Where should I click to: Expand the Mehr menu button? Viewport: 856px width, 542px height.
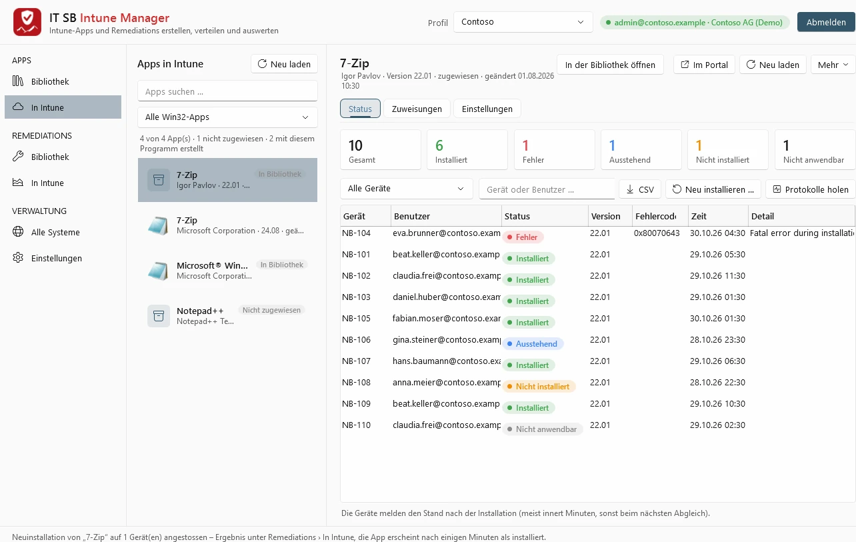[x=833, y=65]
